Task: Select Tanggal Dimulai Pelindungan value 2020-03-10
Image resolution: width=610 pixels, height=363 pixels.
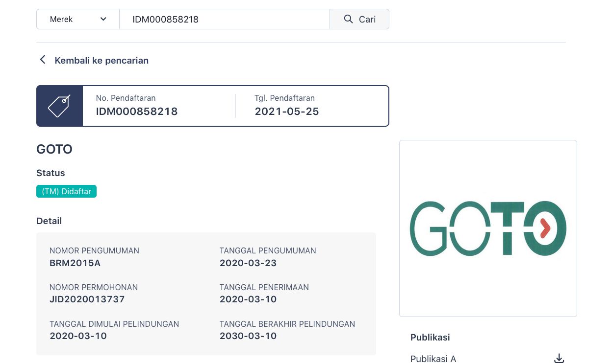Action: pyautogui.click(x=78, y=336)
